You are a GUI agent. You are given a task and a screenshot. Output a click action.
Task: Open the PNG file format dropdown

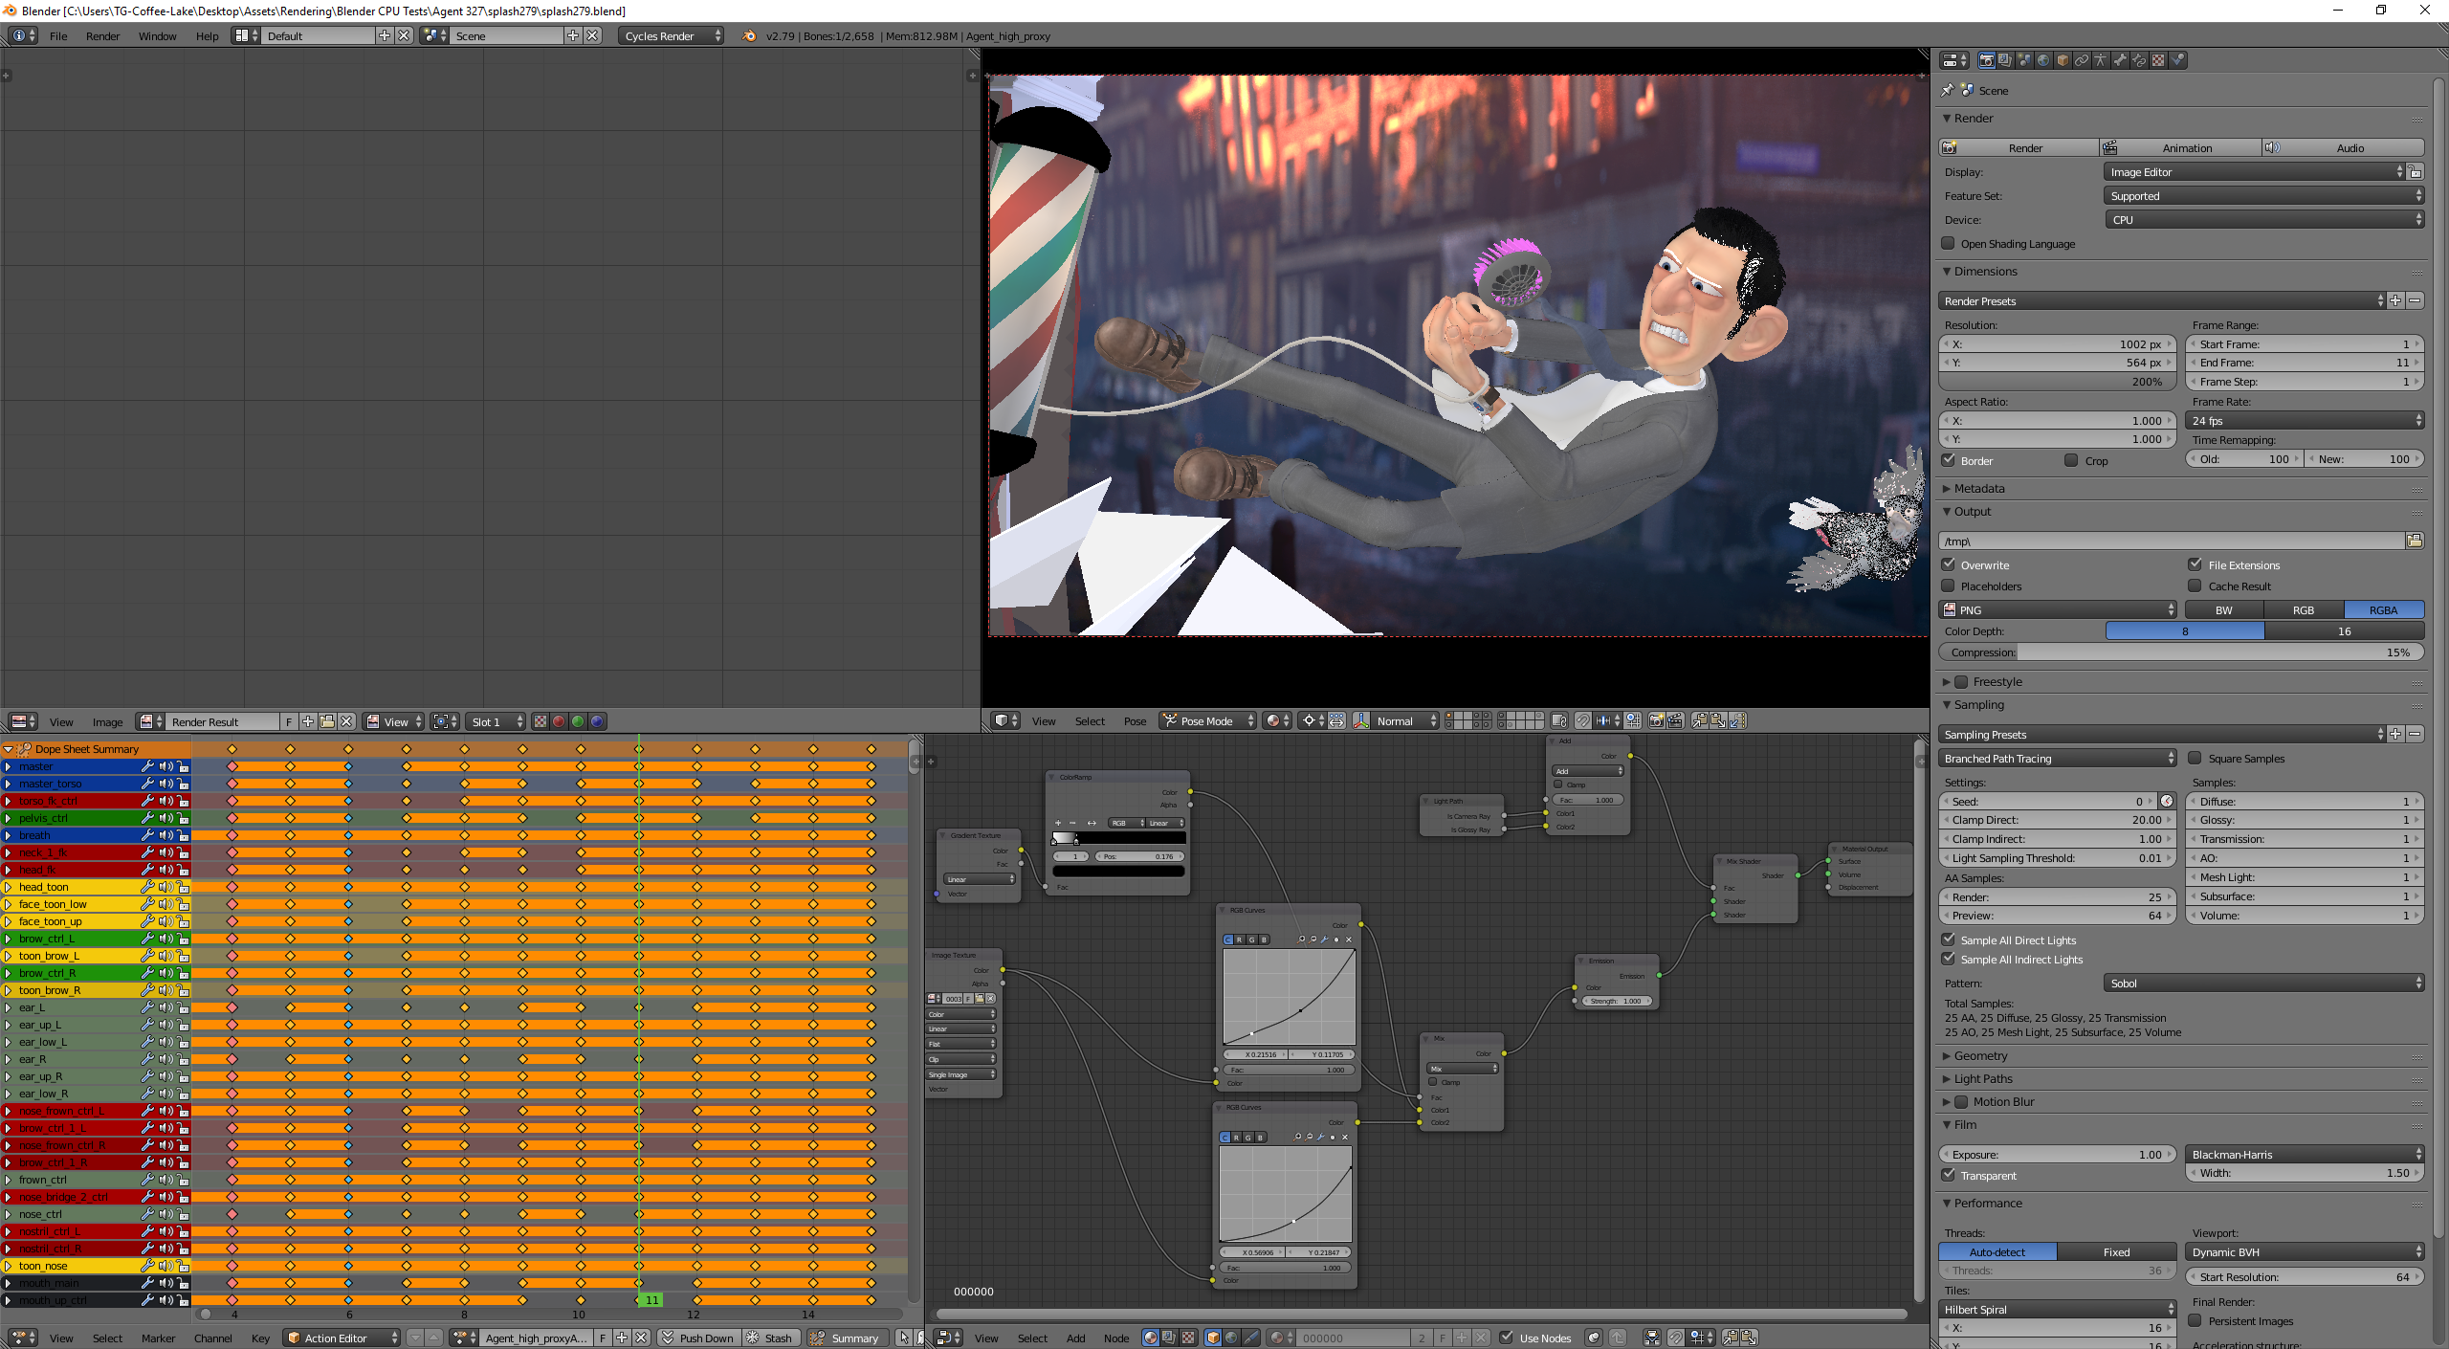pyautogui.click(x=2058, y=609)
